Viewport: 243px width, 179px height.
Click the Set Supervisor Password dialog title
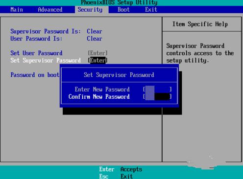pyautogui.click(x=119, y=75)
